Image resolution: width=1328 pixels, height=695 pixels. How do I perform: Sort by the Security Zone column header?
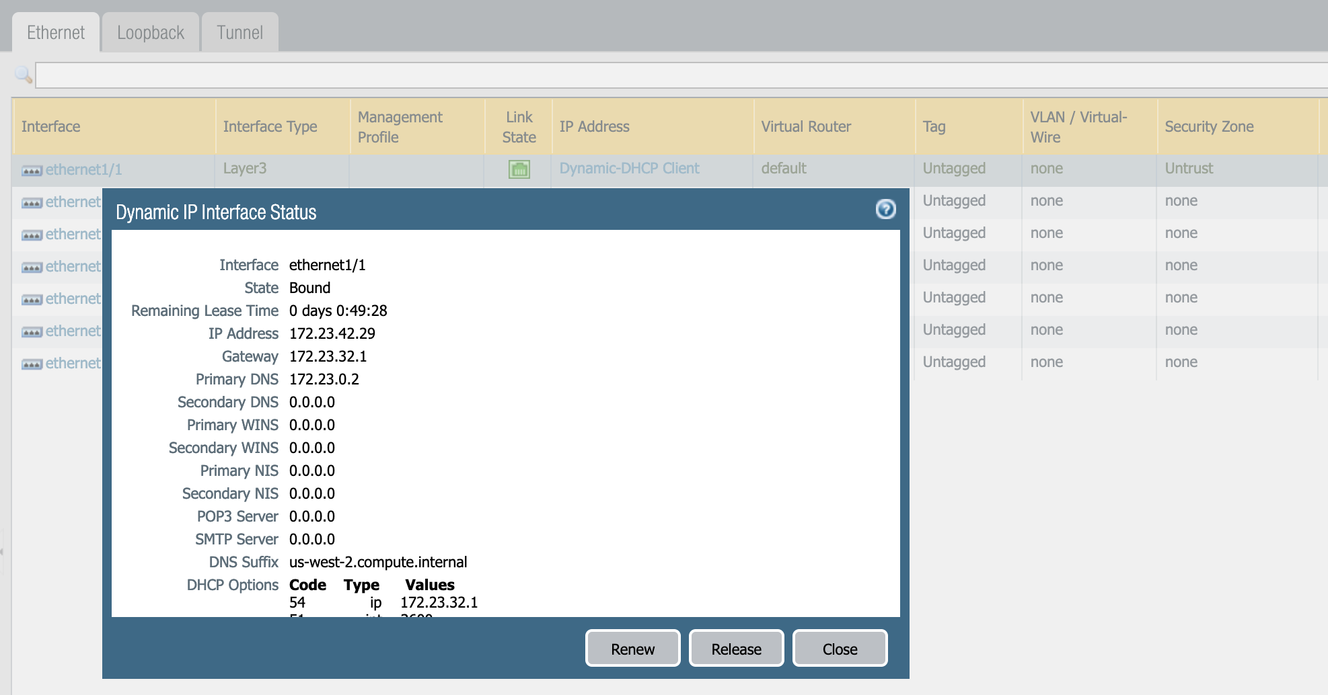click(x=1209, y=126)
